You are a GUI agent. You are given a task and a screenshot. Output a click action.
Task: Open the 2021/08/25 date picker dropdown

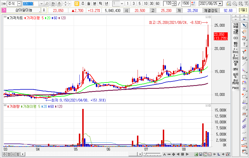220,3
